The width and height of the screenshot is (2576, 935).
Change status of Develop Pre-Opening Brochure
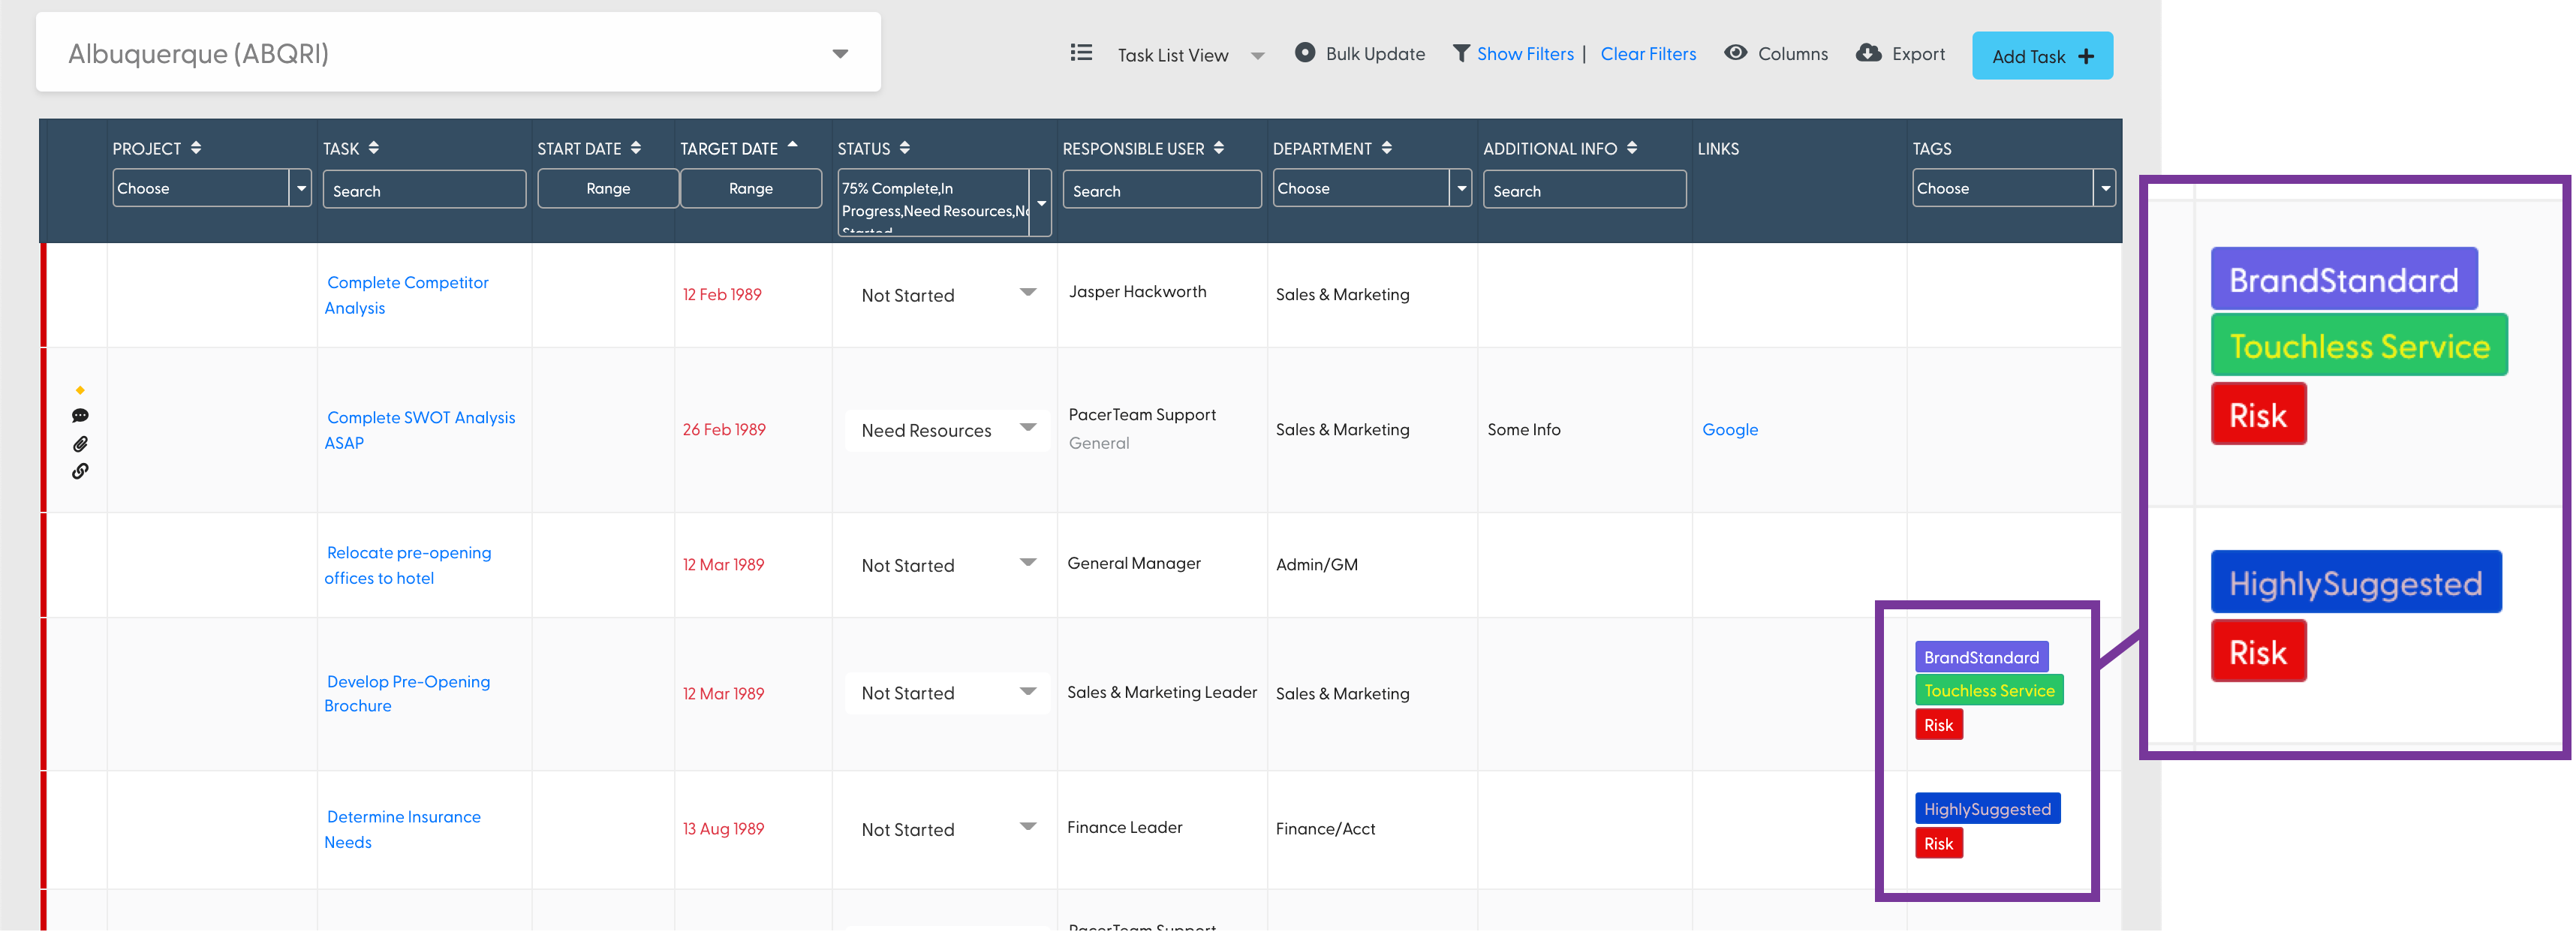pyautogui.click(x=946, y=693)
